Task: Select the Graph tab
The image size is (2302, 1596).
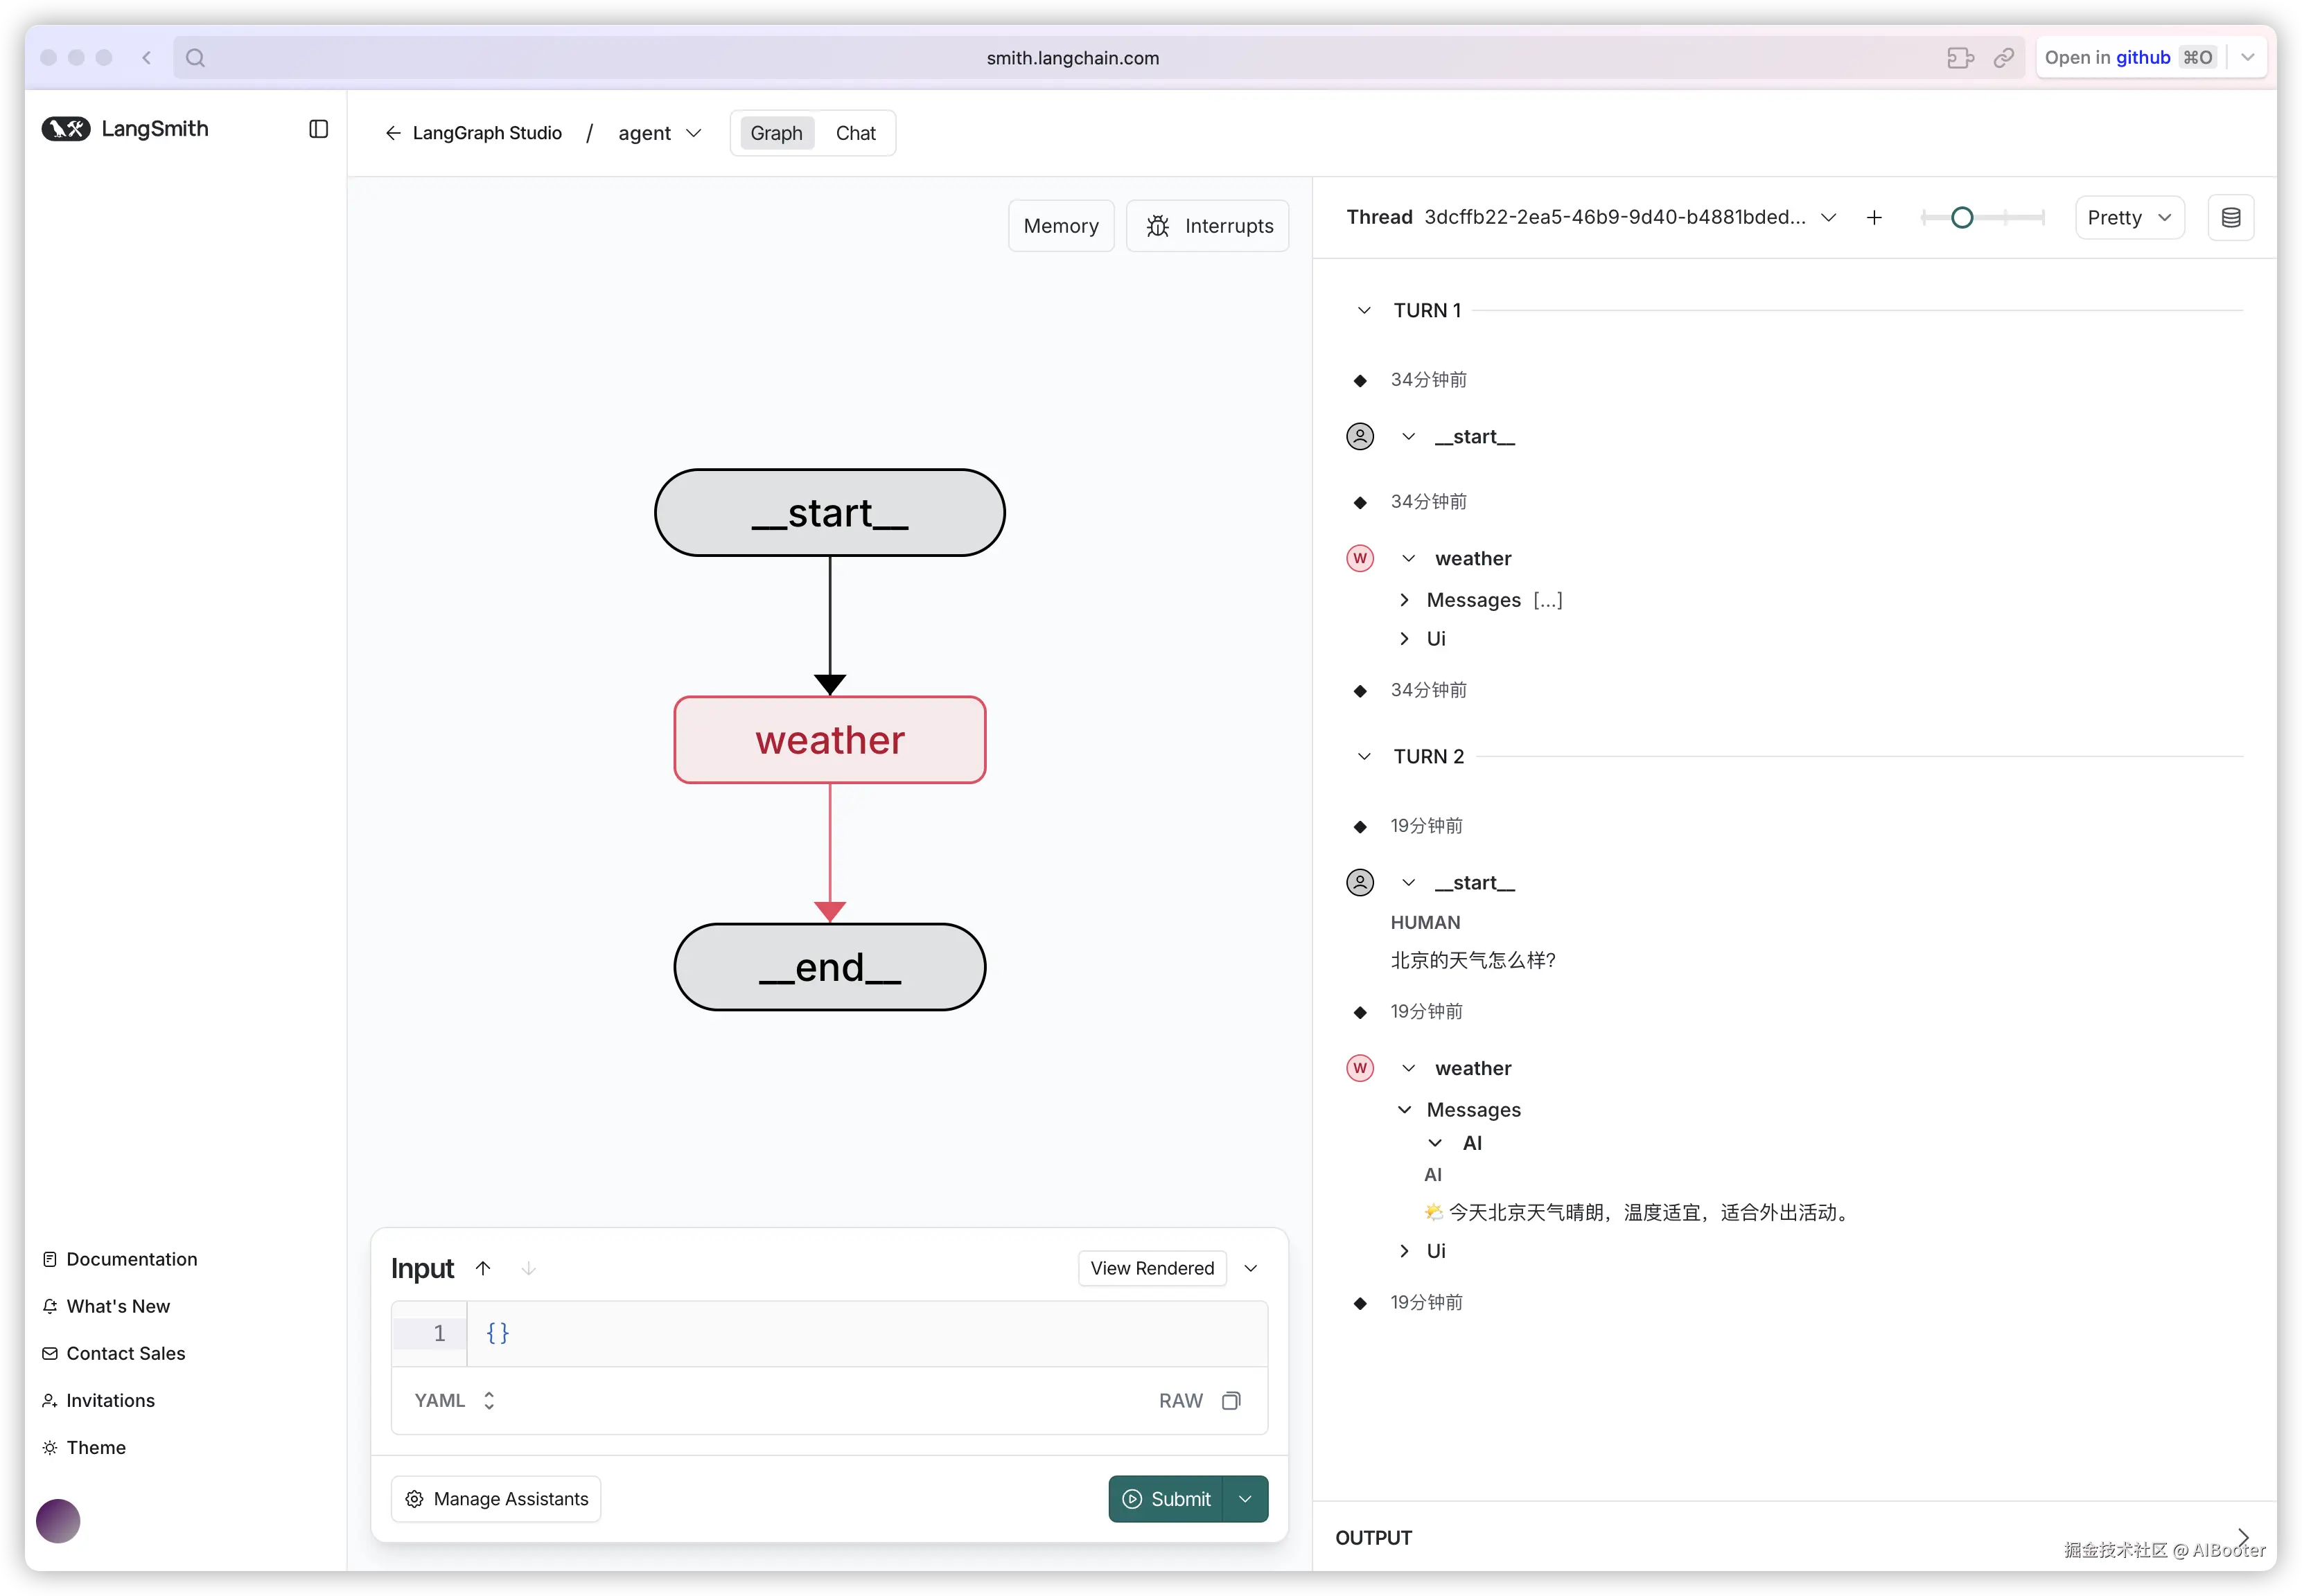Action: [776, 133]
